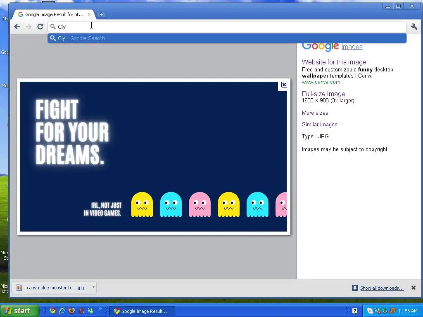The width and height of the screenshot is (423, 317).
Task: Choose the 'Cly - Google Search' suggestion
Action: coord(227,38)
